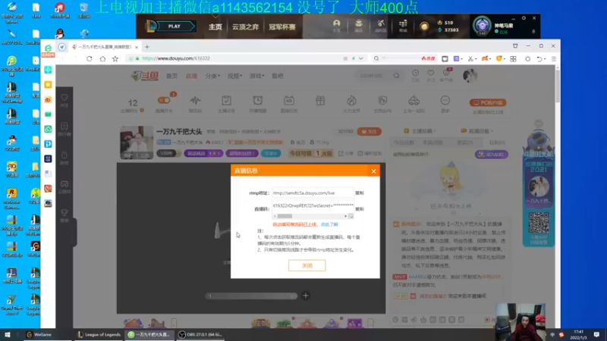Go to browser home page icon
The width and height of the screenshot is (607, 341).
102,59
